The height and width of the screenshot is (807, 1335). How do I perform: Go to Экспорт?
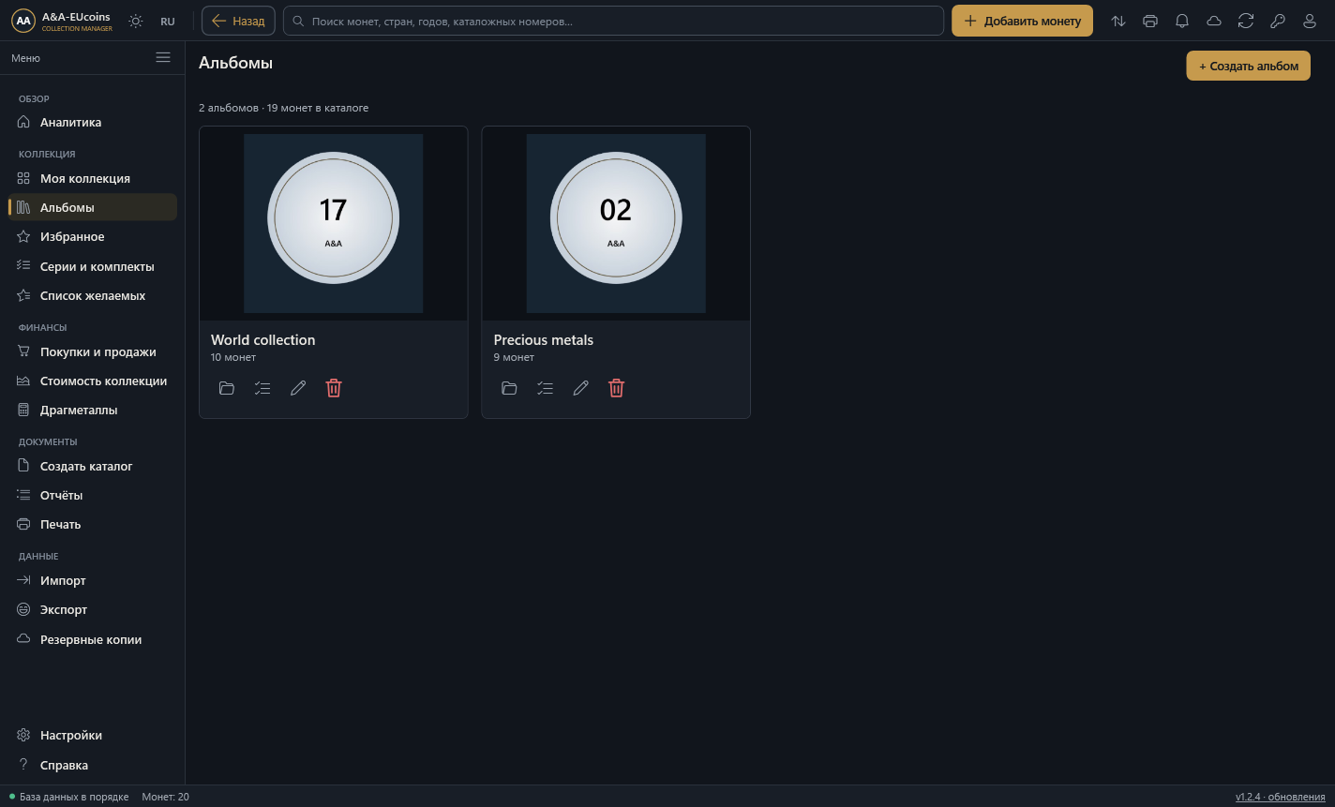(93, 609)
